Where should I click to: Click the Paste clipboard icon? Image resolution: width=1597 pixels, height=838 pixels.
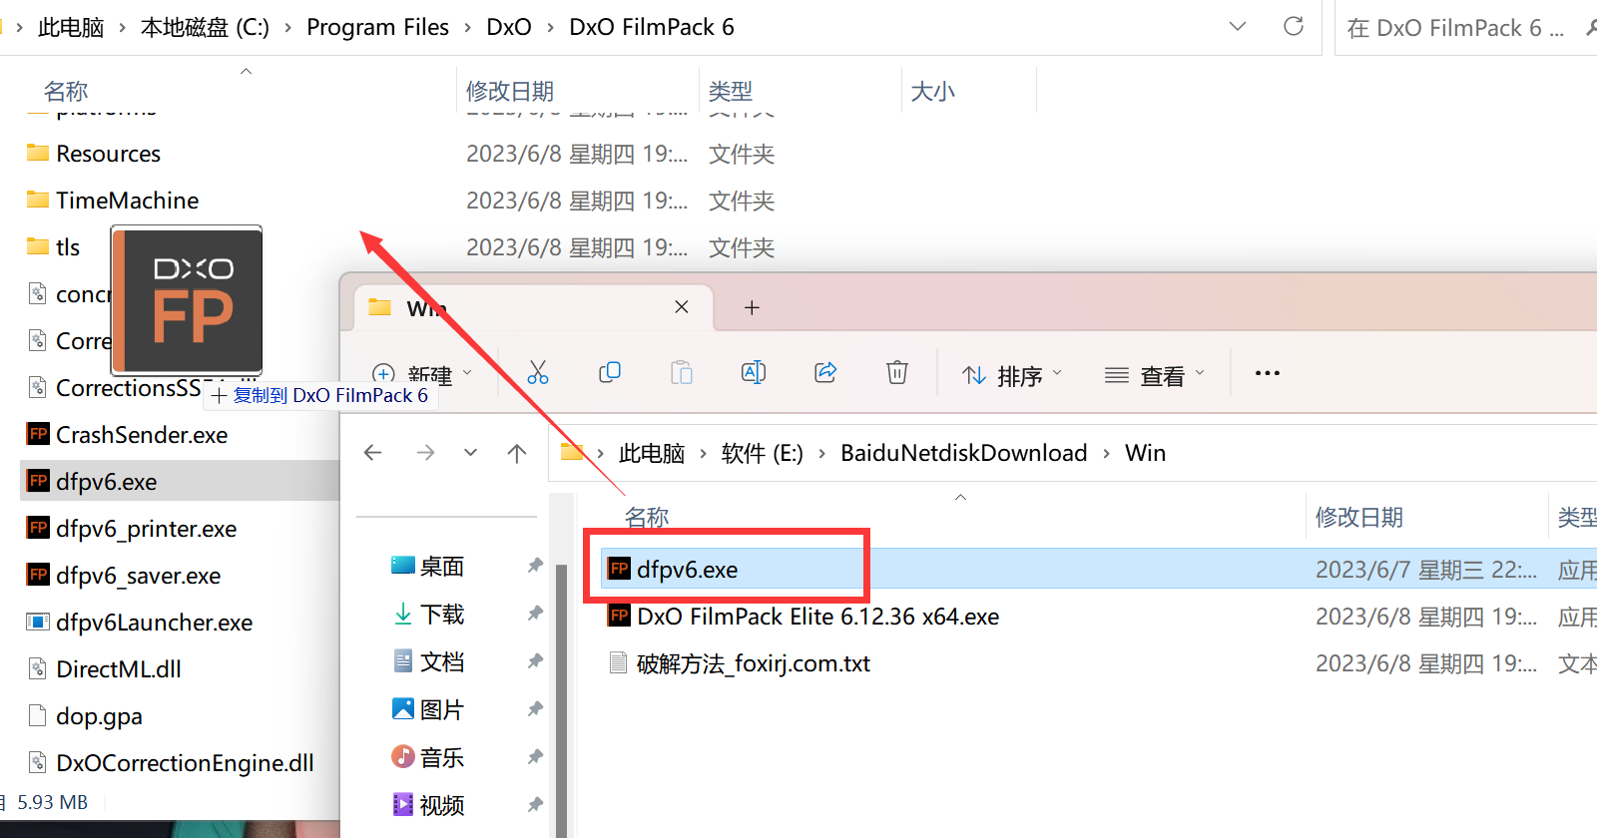[682, 373]
